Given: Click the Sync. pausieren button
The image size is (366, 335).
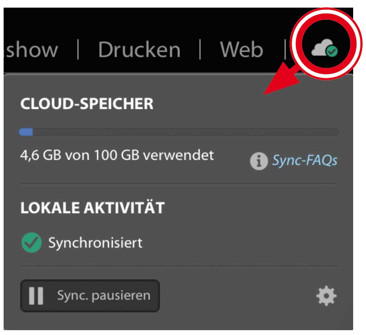Looking at the screenshot, I should coord(90,296).
